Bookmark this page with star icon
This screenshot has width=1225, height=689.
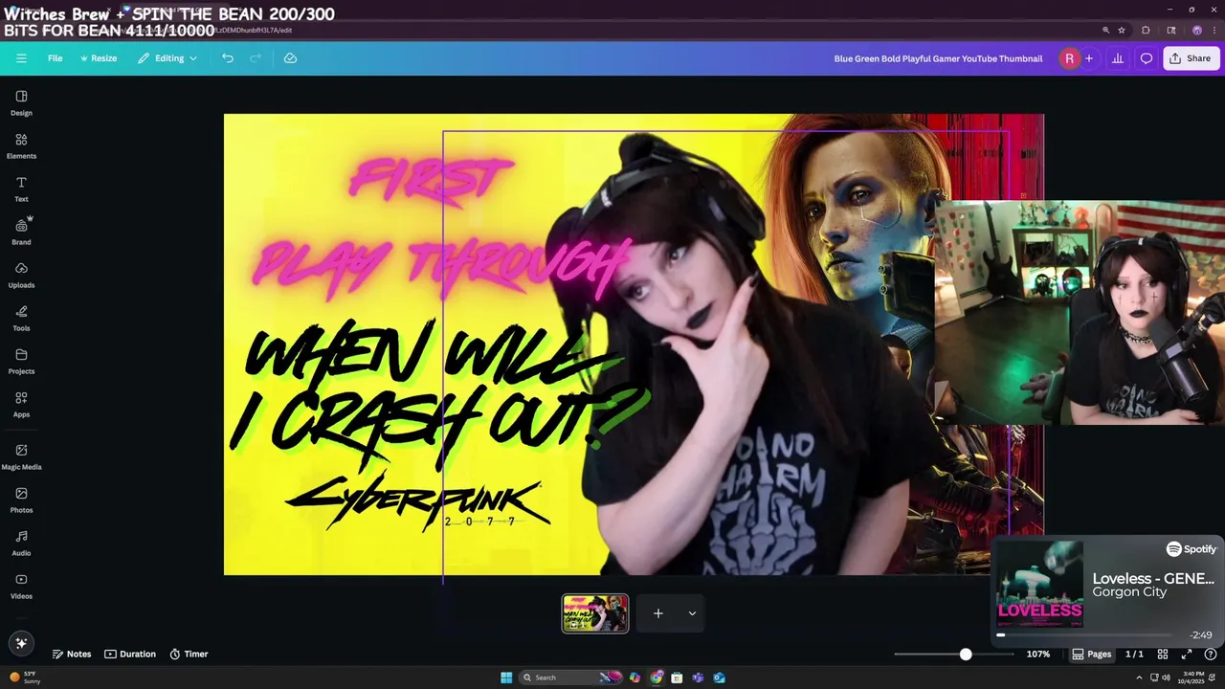click(x=1122, y=30)
